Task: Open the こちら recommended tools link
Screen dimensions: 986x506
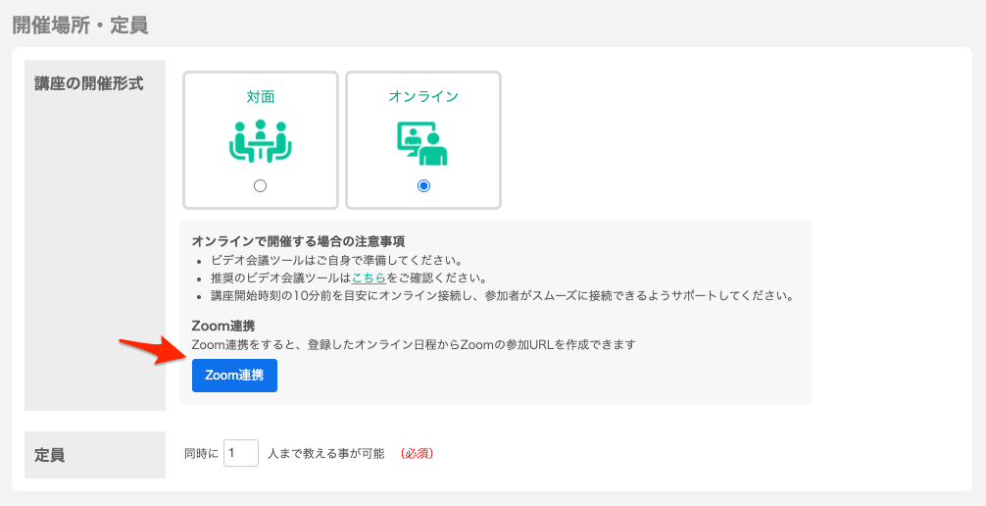Action: tap(369, 278)
